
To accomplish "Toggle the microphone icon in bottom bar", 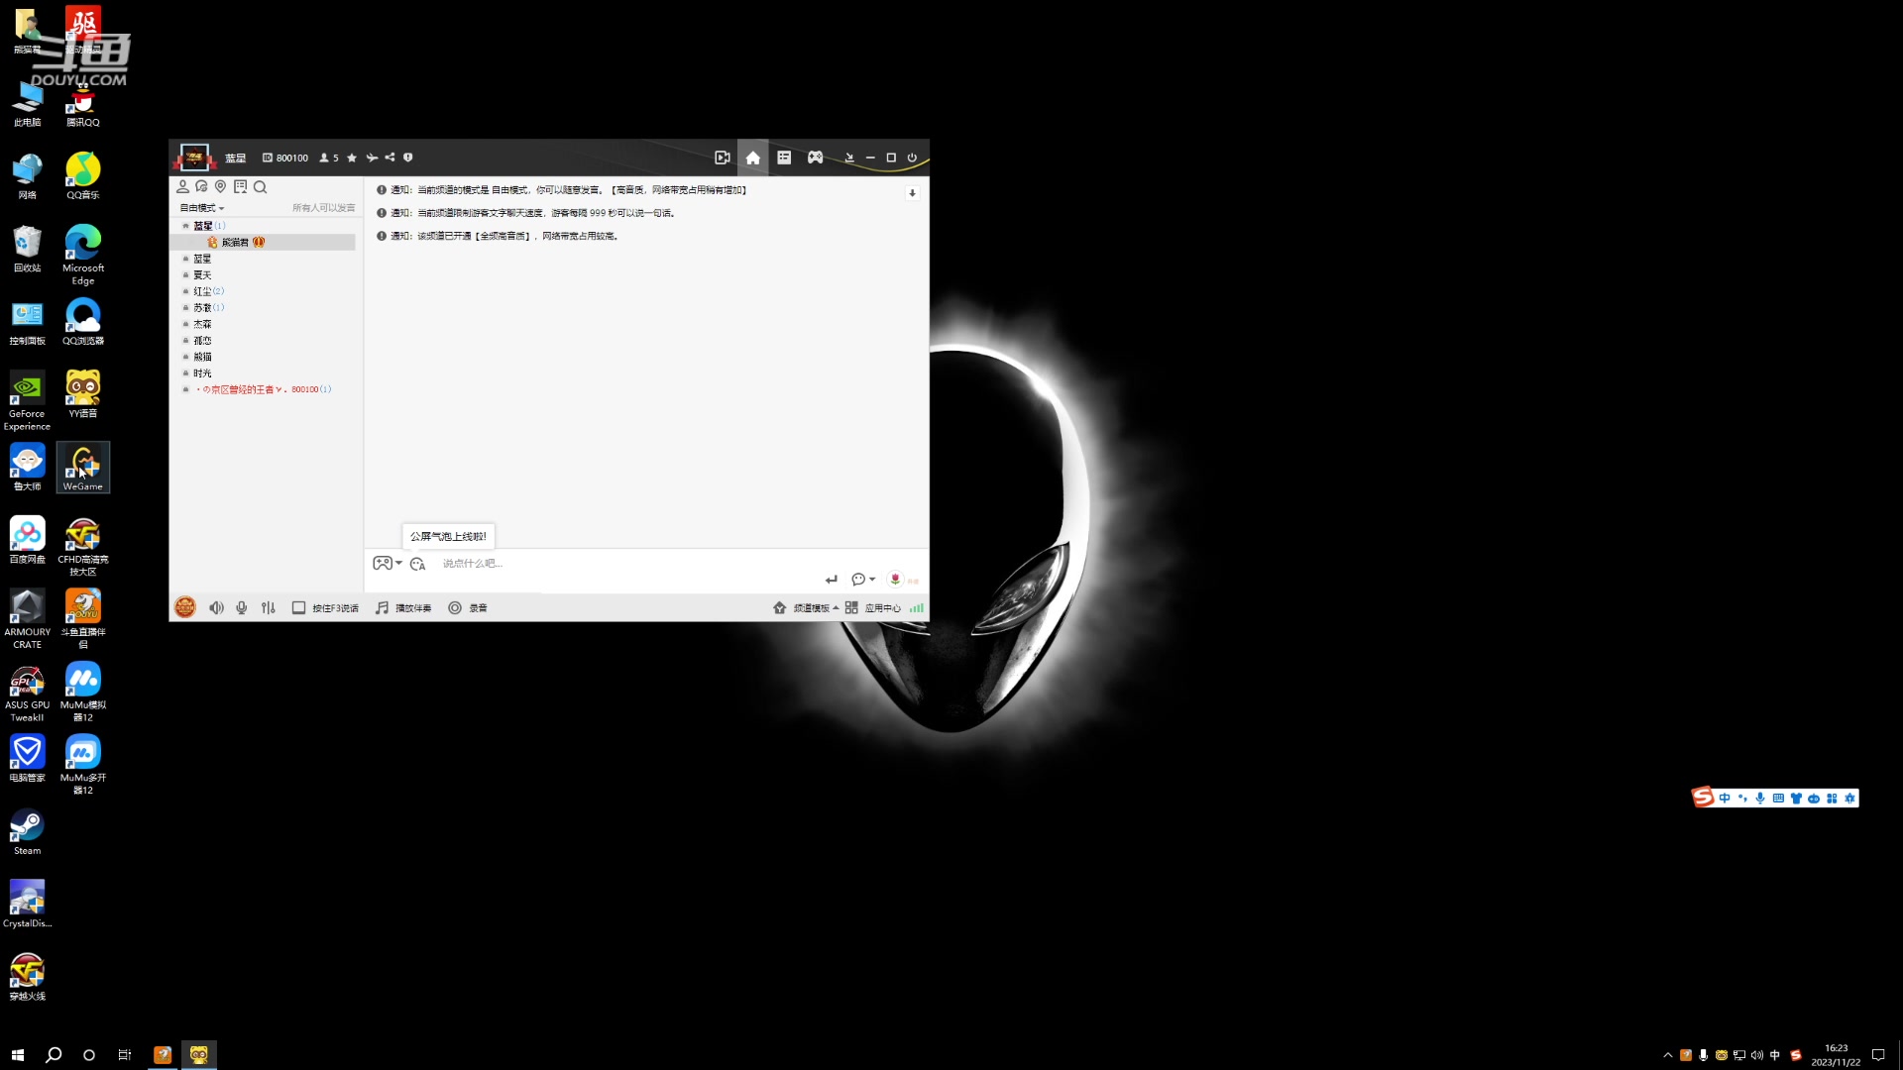I will click(242, 607).
